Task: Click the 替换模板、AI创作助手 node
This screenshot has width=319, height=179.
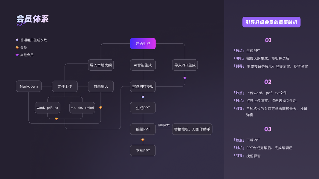Action: pyautogui.click(x=192, y=129)
